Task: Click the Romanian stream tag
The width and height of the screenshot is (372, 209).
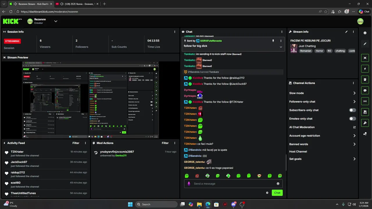Action: [x=306, y=51]
